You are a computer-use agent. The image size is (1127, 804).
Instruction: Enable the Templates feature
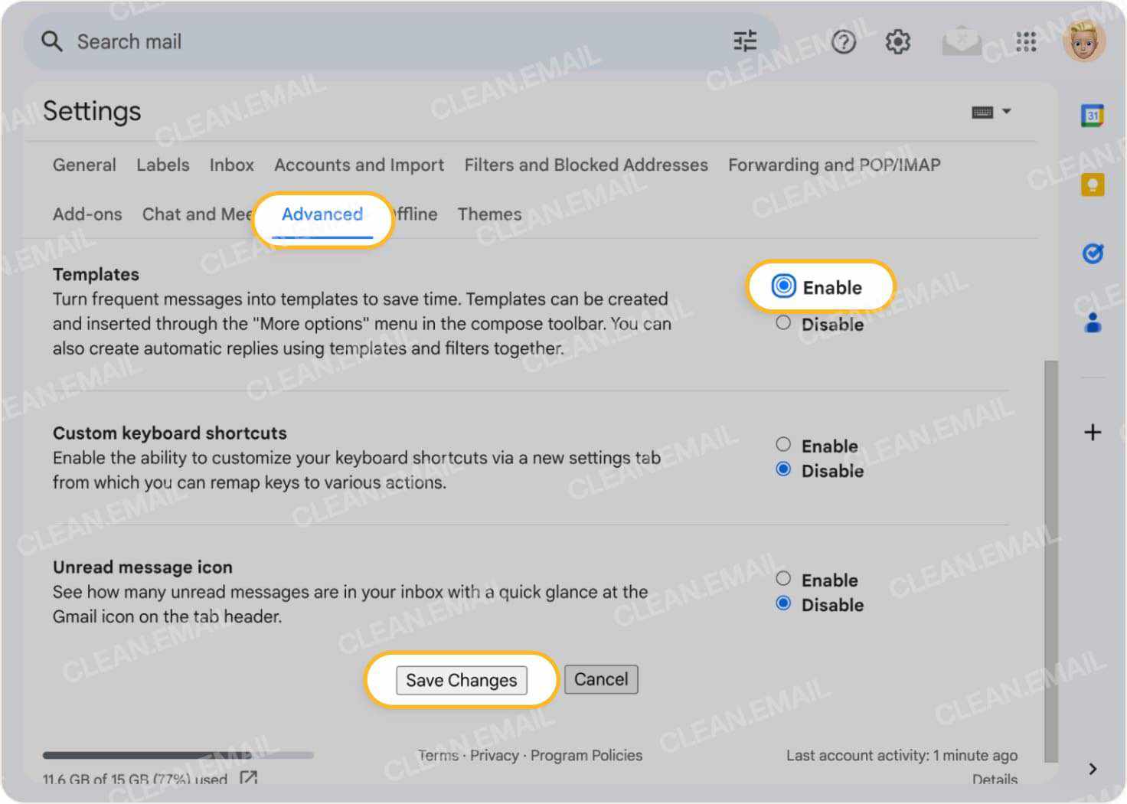(x=782, y=286)
